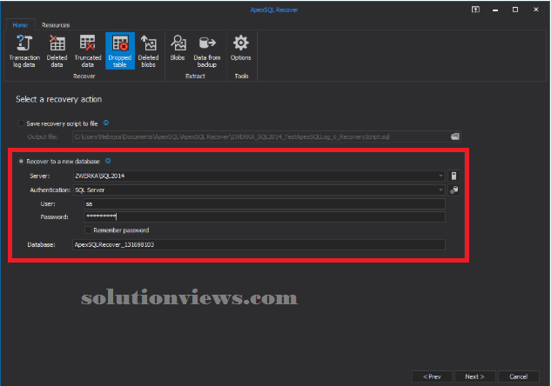
Task: Click the info icon beside Save recovery script
Action: [106, 123]
